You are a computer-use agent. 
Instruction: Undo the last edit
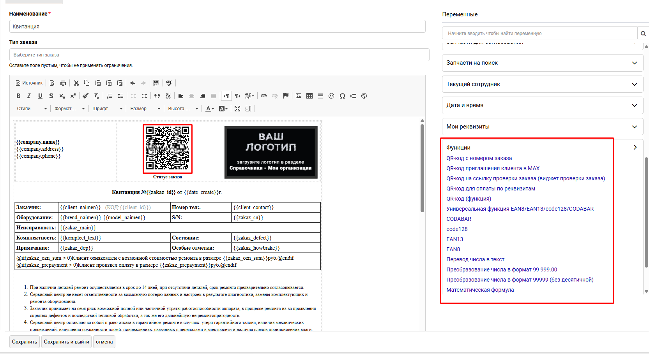click(x=133, y=83)
